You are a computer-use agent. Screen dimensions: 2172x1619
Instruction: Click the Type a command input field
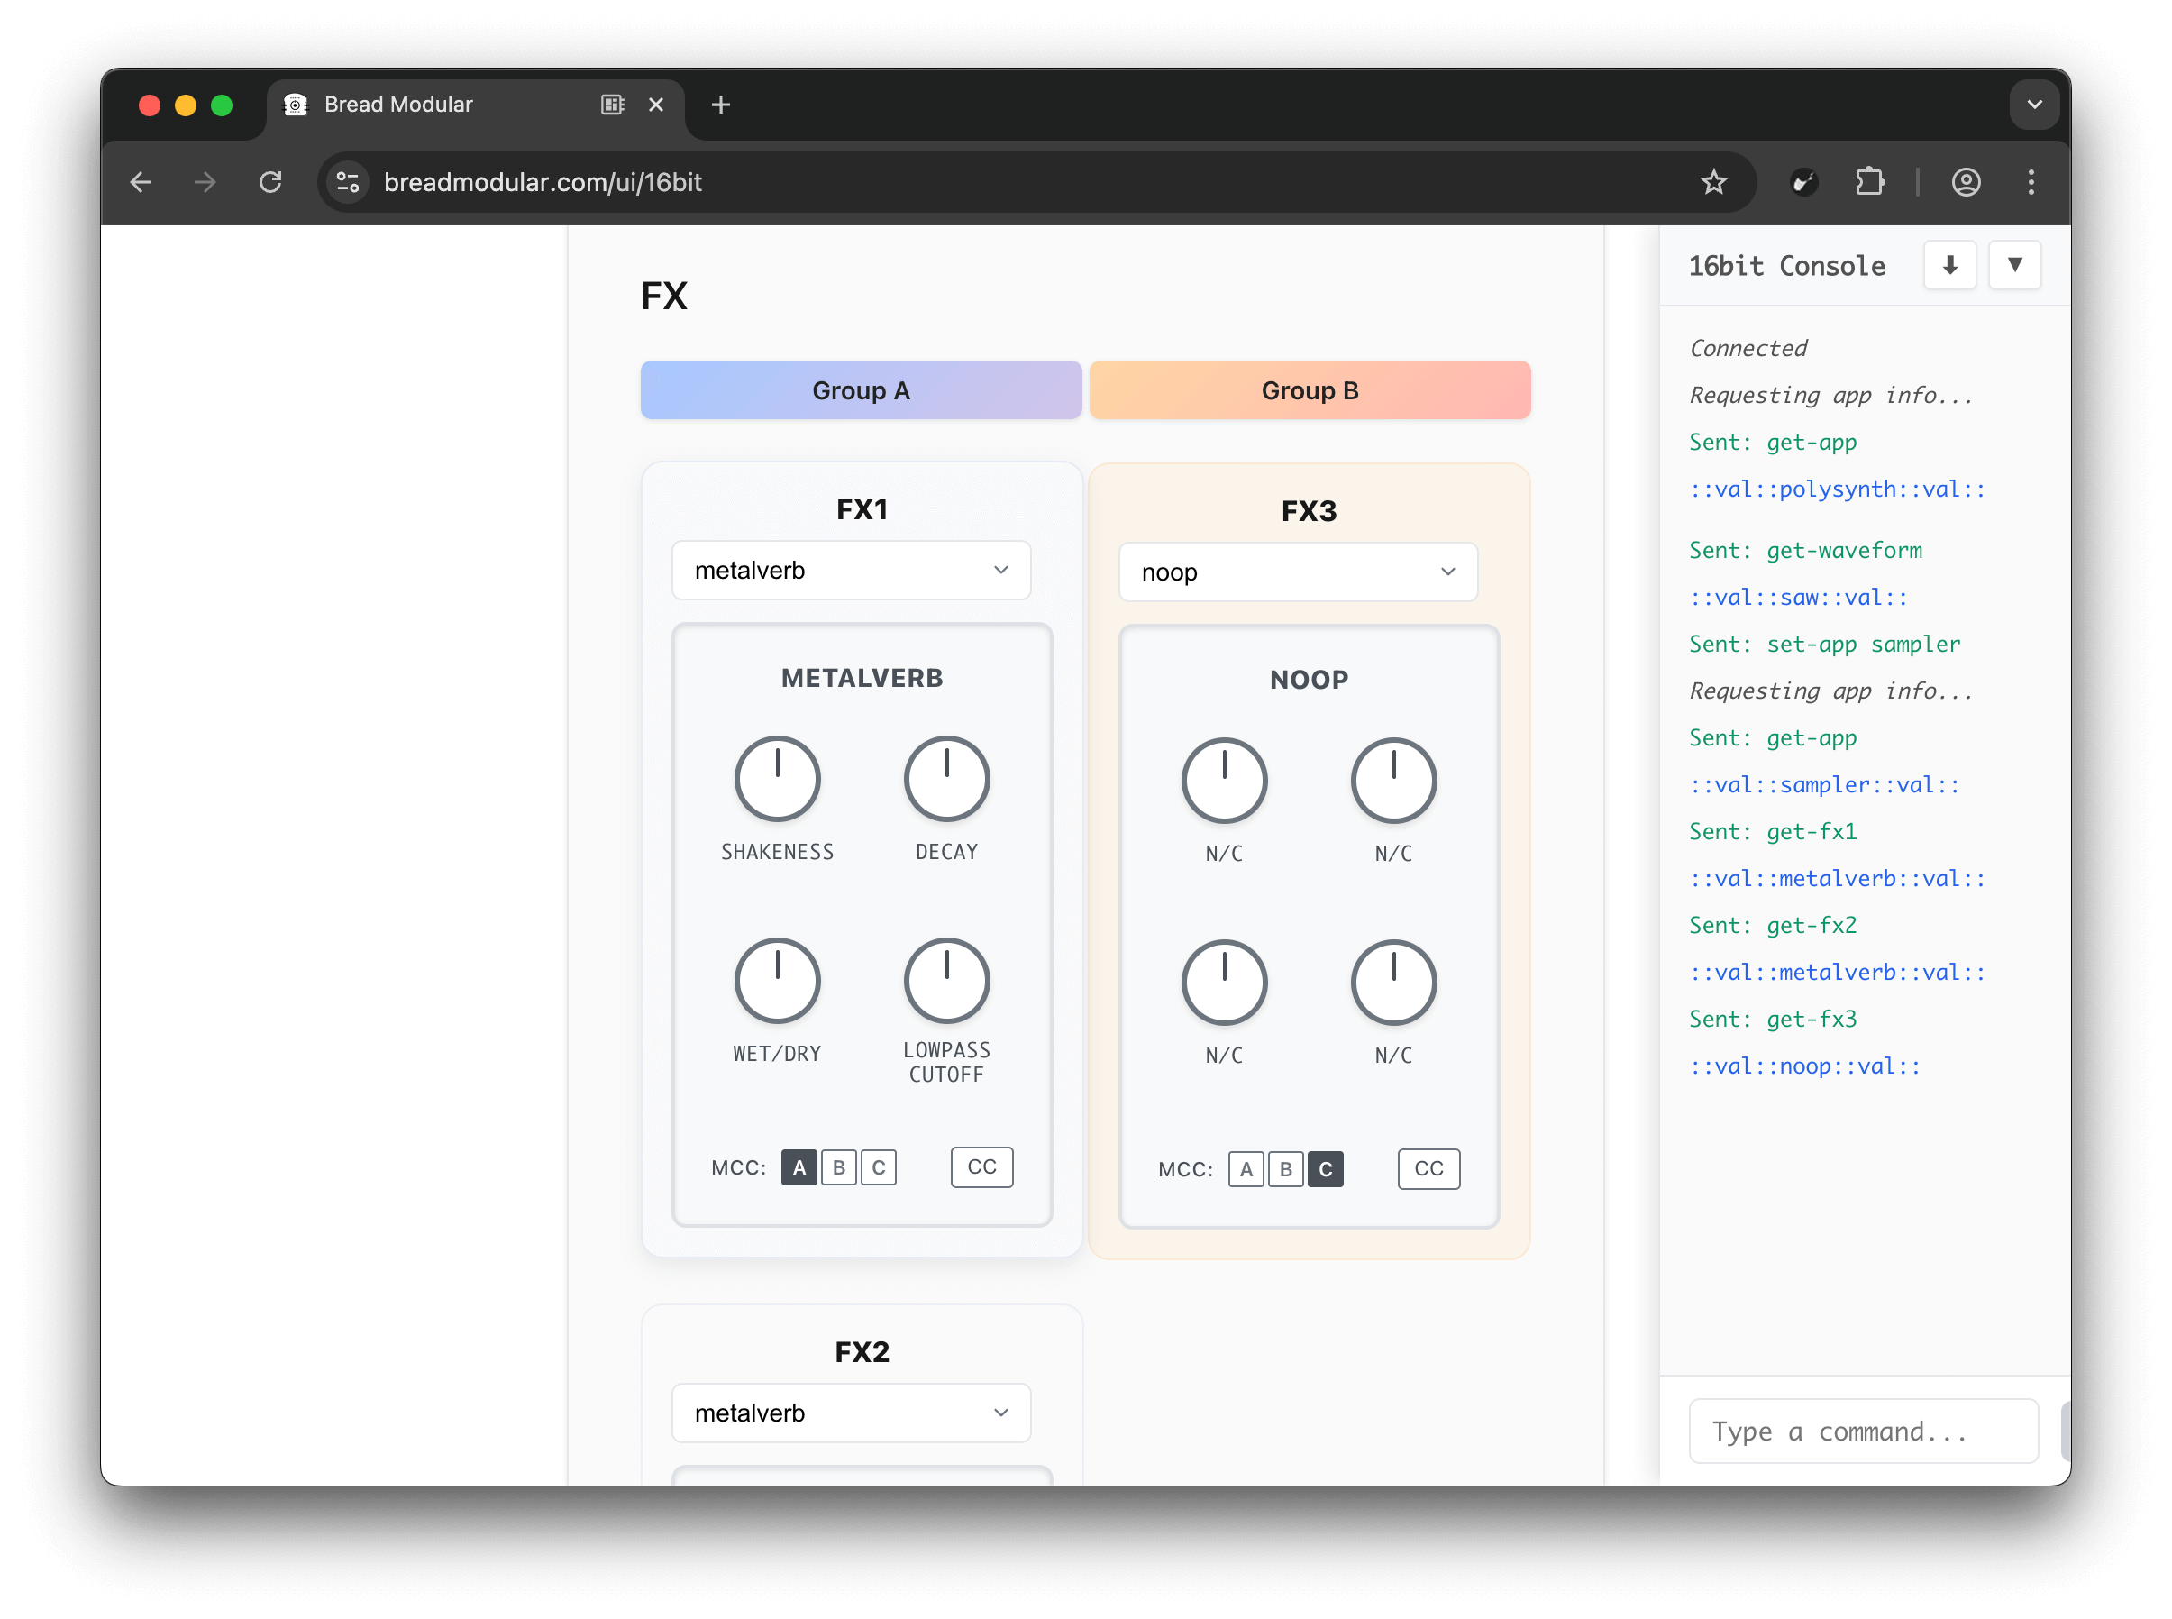[1862, 1431]
